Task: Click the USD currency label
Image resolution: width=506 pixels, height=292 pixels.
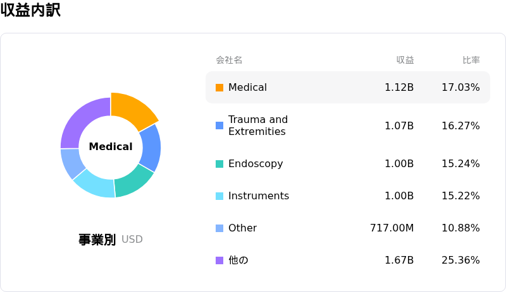Action: (x=132, y=240)
